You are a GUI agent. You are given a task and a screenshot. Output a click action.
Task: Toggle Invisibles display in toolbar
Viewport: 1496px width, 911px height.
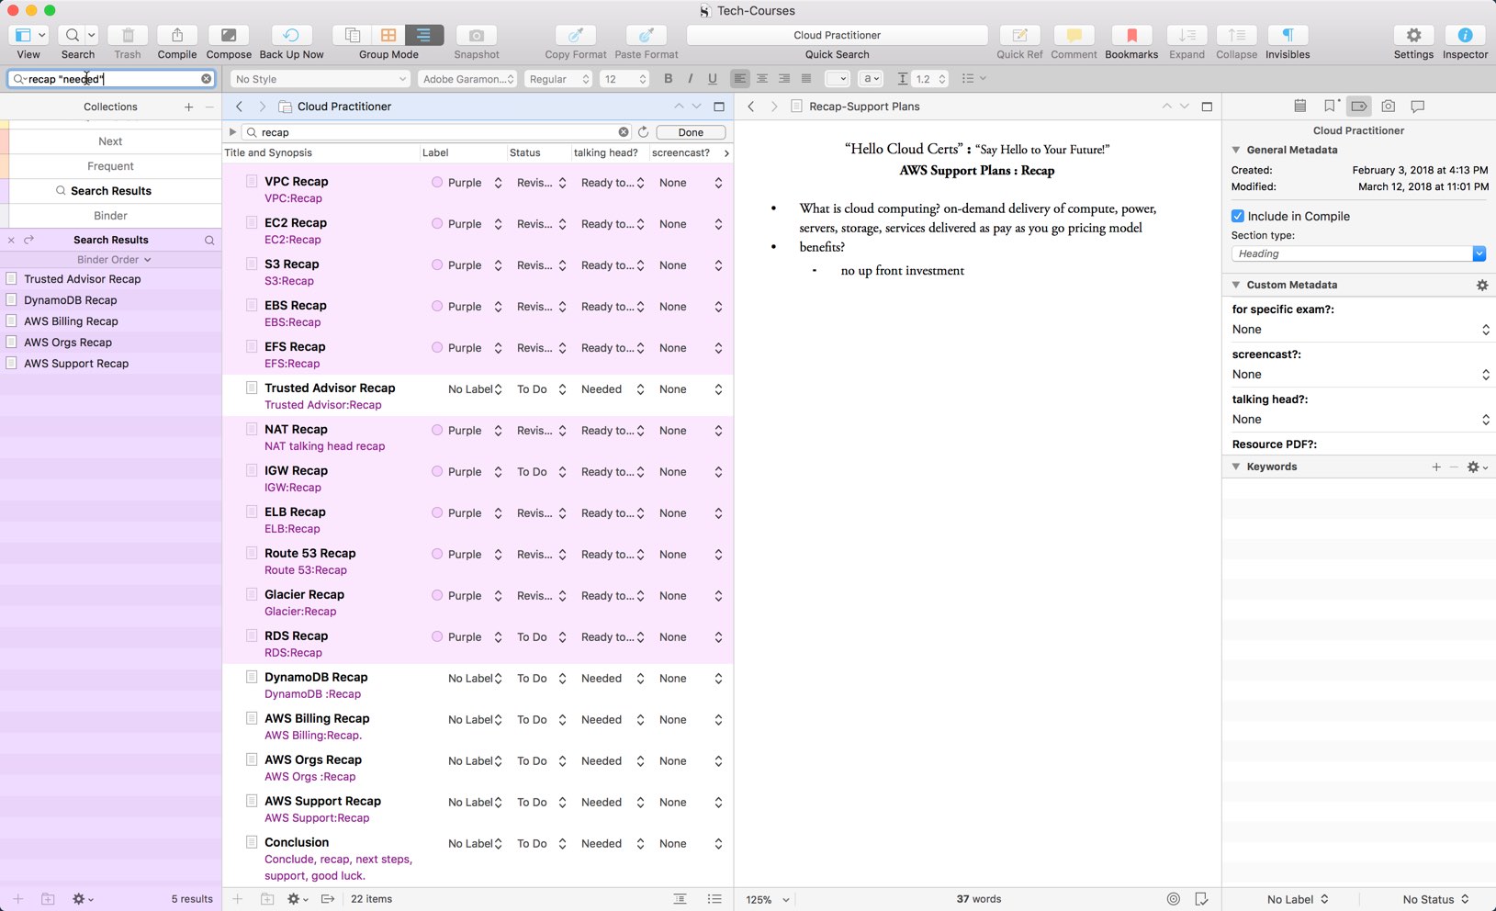1287,36
